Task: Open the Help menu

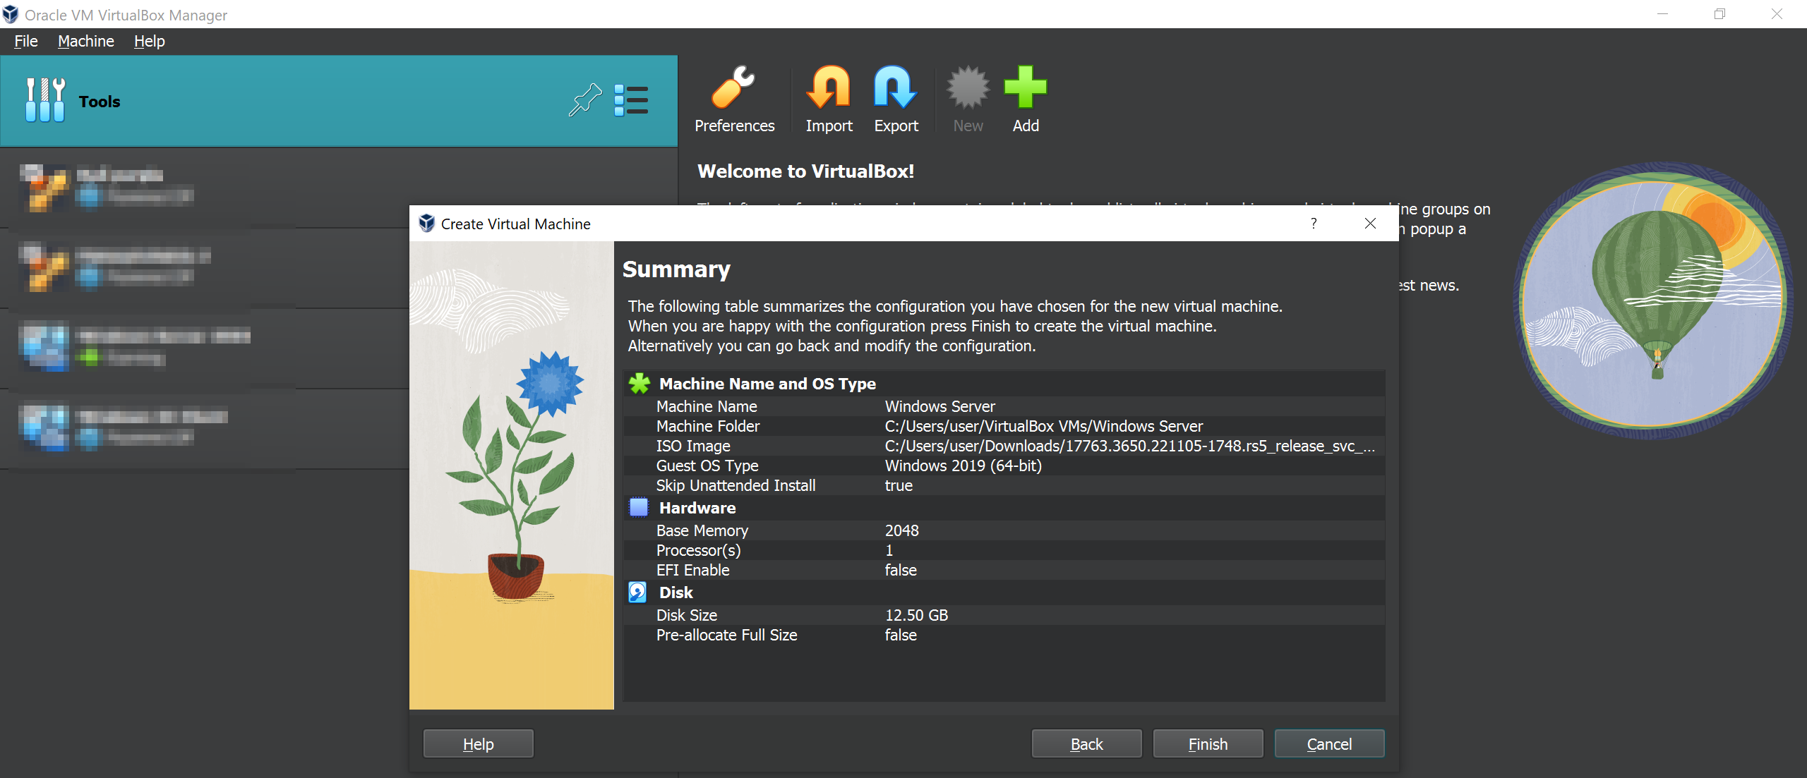Action: coord(150,41)
